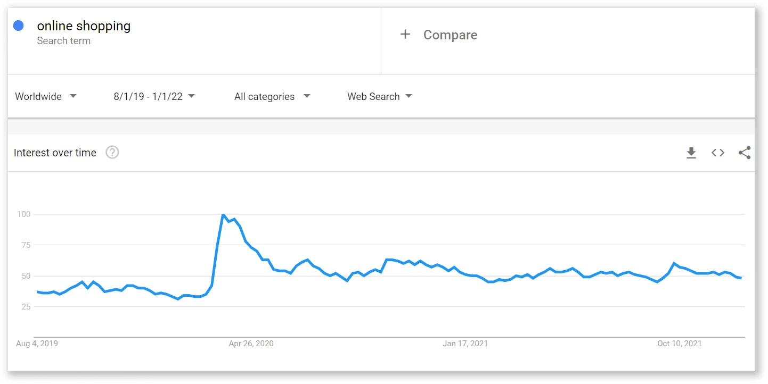The height and width of the screenshot is (384, 768).
Task: Click the help icon next to Interest over time
Action: click(112, 153)
